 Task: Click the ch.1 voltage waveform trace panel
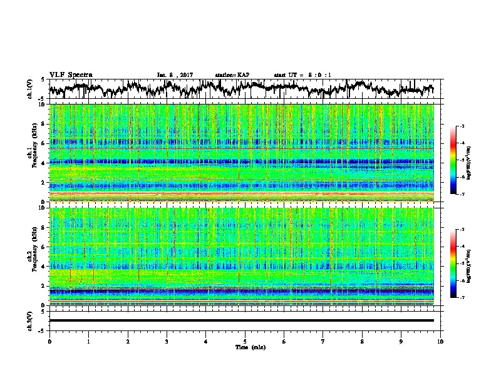[x=245, y=89]
